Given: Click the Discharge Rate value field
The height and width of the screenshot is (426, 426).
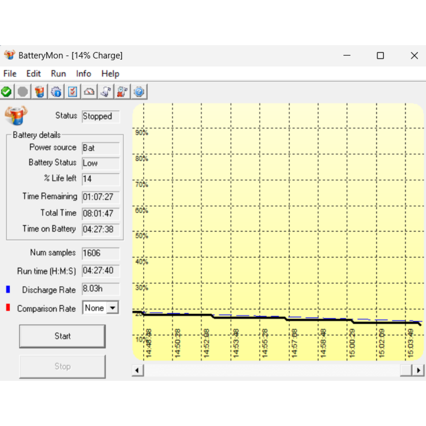Looking at the screenshot, I should coord(101,289).
